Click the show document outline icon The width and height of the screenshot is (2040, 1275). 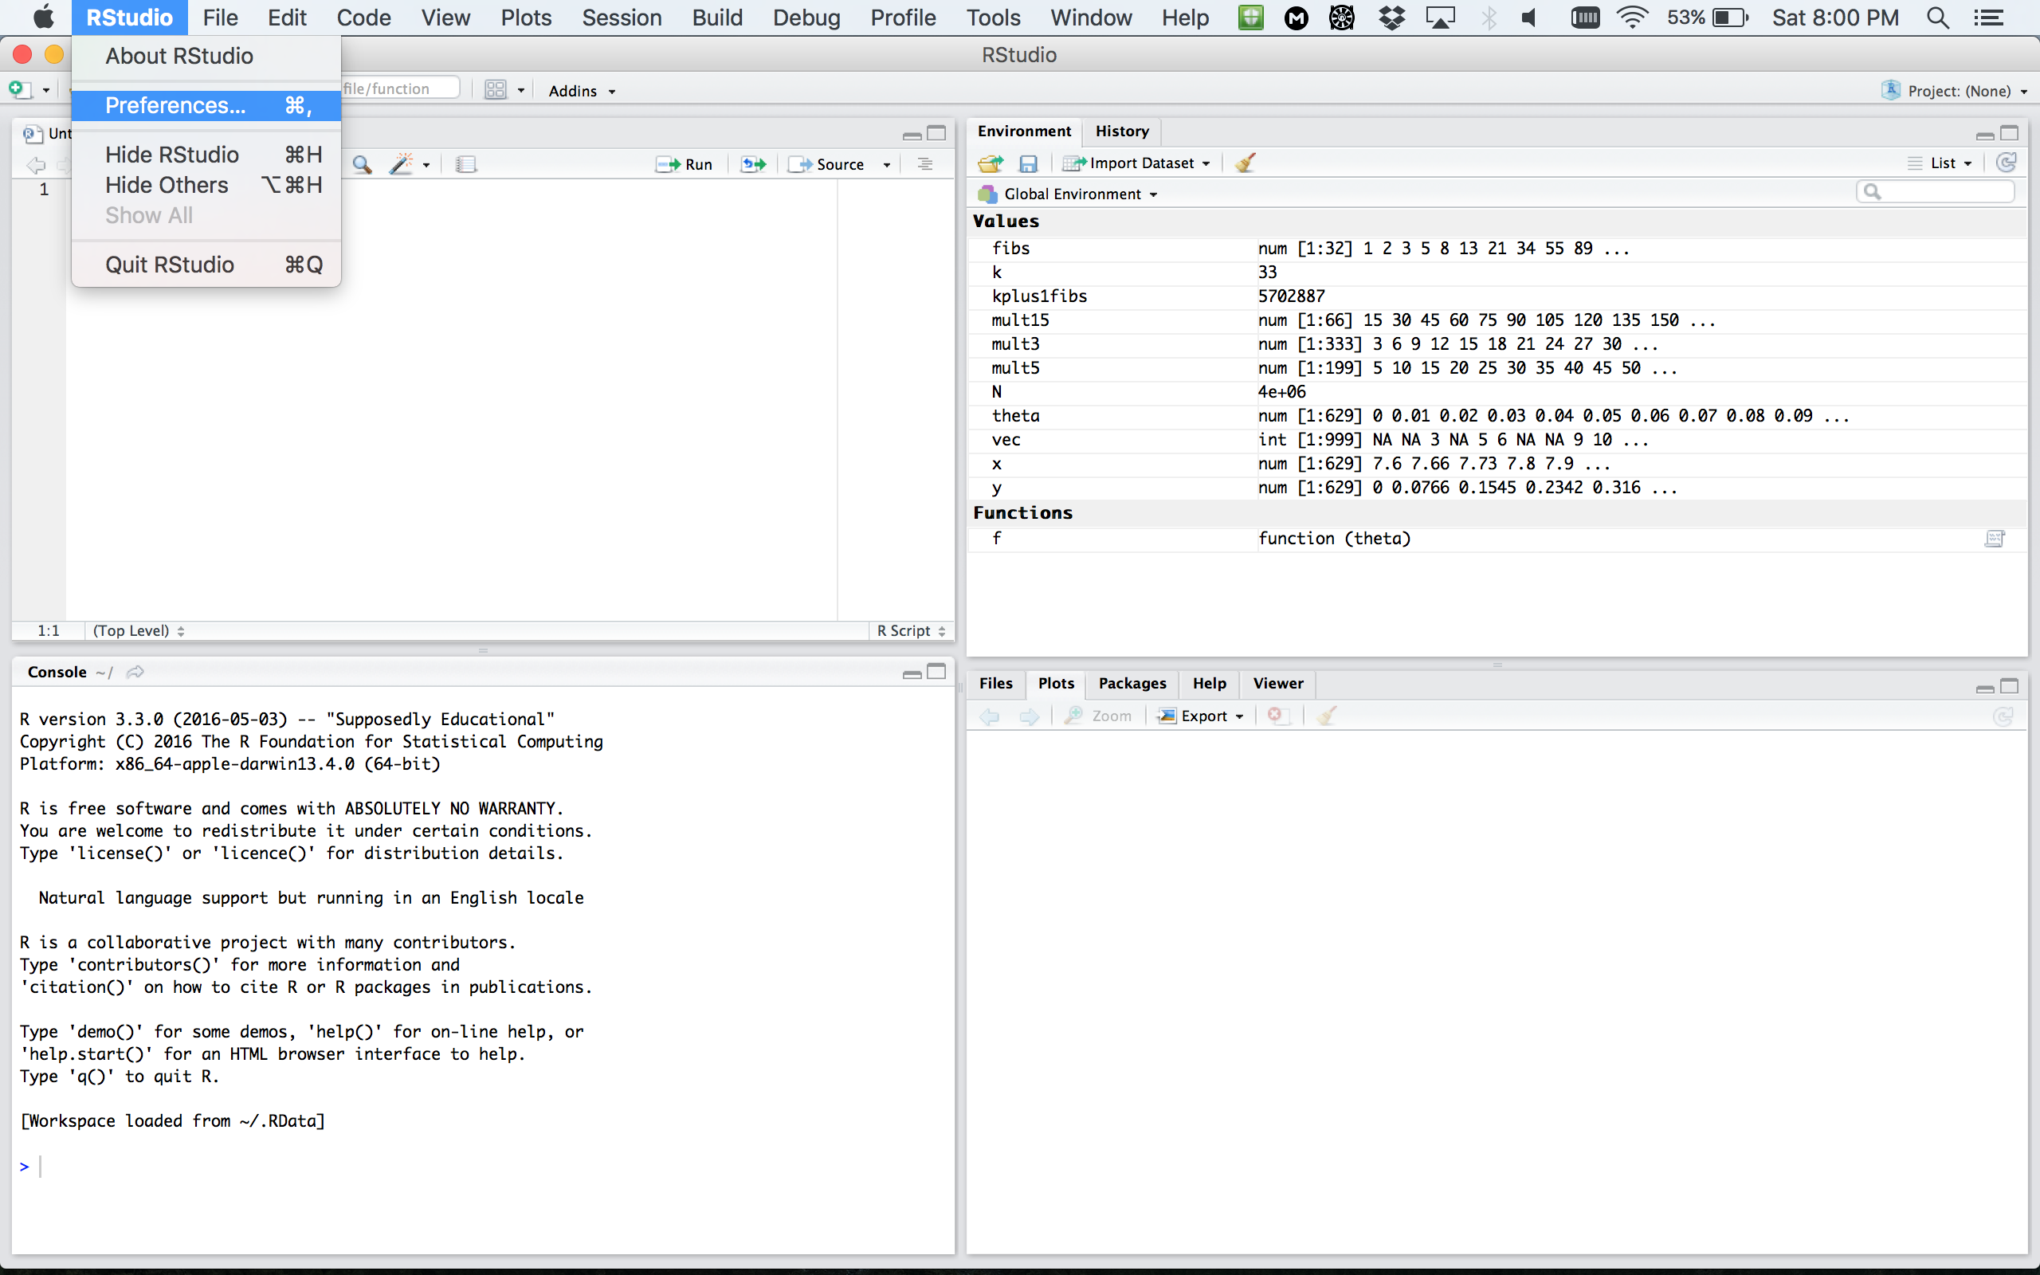point(924,164)
